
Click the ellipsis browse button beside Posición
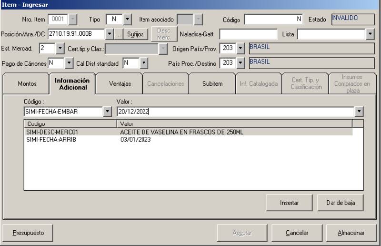click(x=119, y=34)
